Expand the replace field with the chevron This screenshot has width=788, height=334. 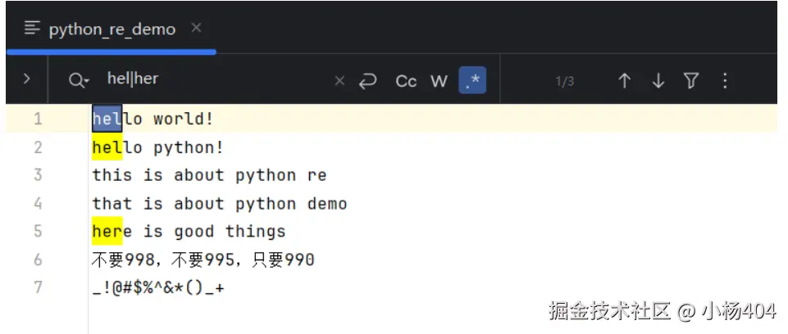pyautogui.click(x=27, y=79)
